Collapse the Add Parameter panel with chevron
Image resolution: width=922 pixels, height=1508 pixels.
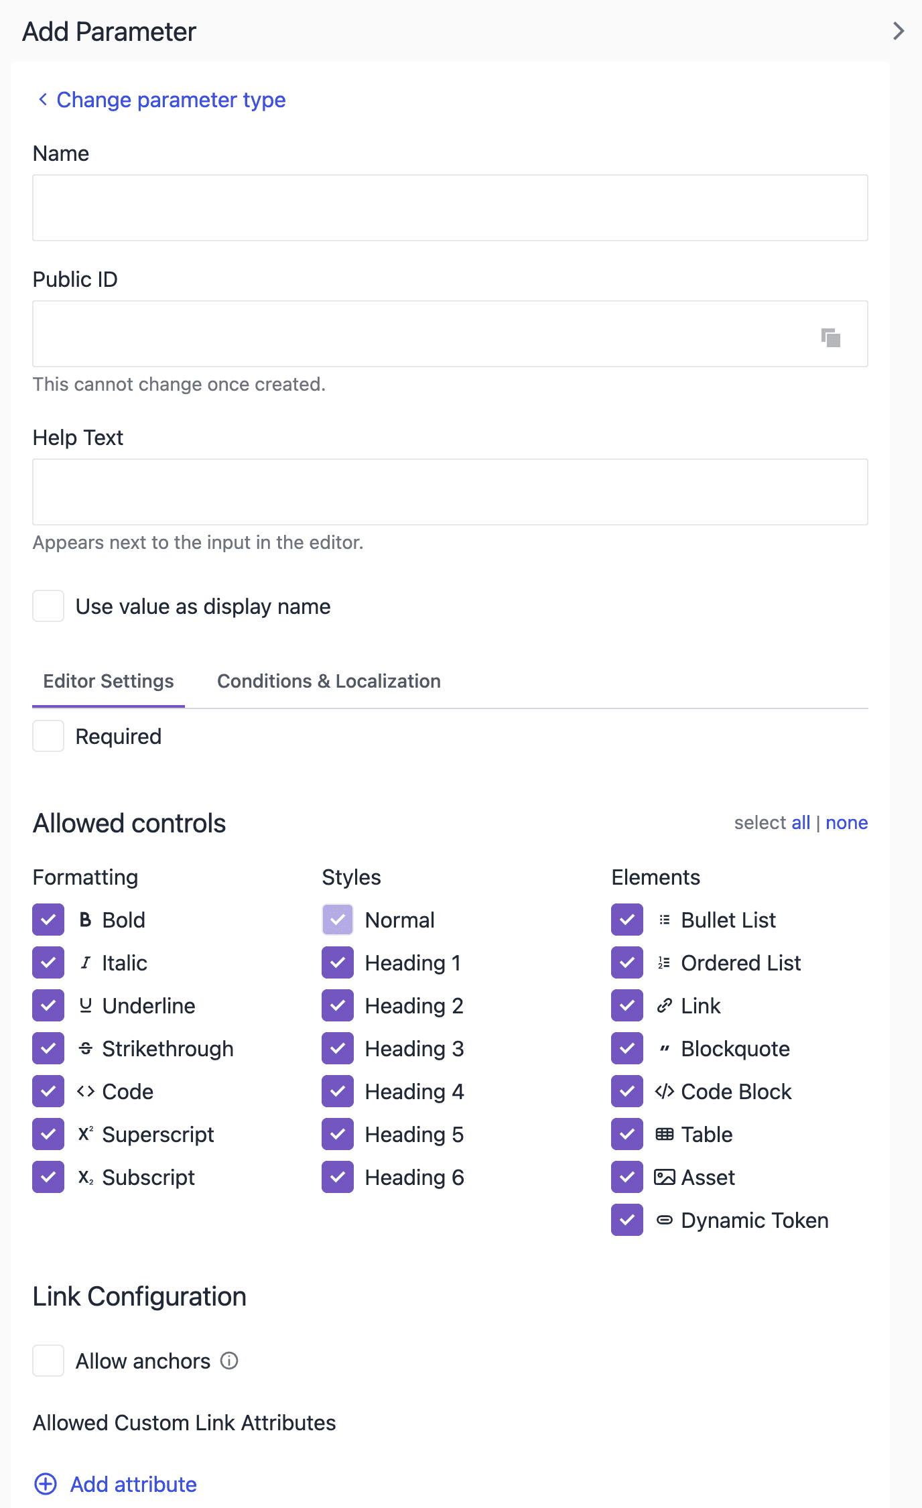click(899, 31)
